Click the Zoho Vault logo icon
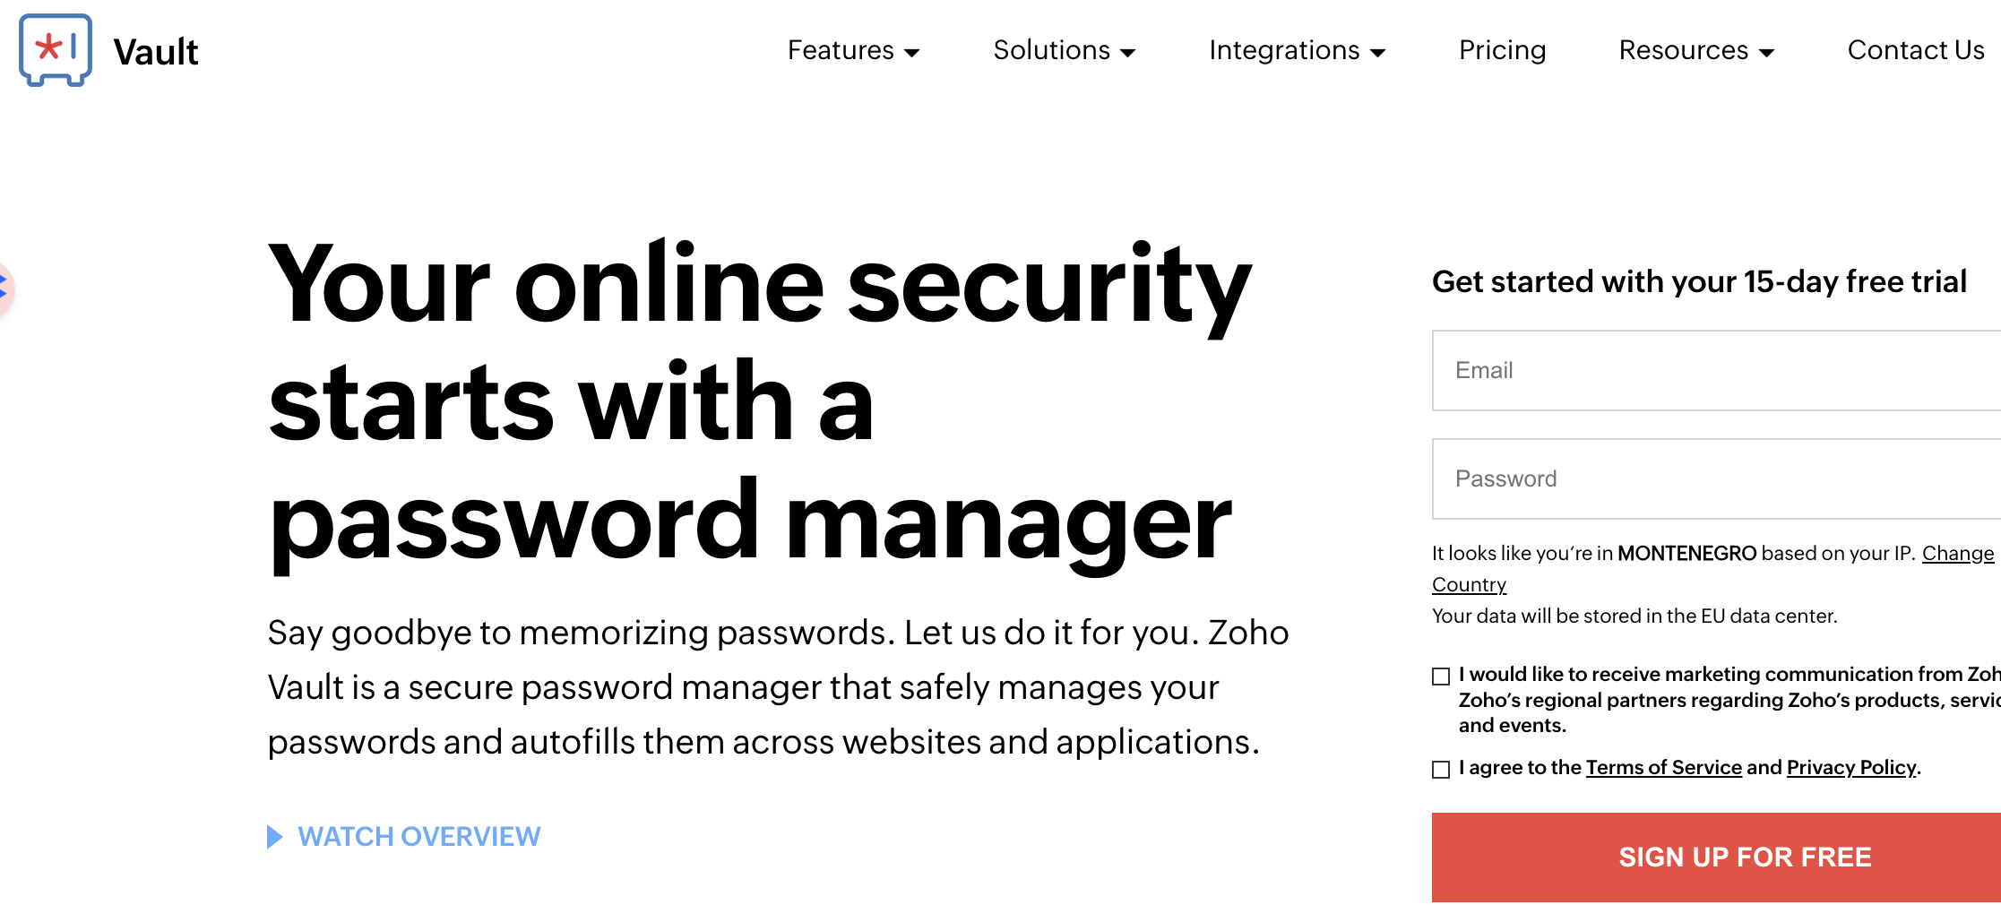 [x=56, y=50]
